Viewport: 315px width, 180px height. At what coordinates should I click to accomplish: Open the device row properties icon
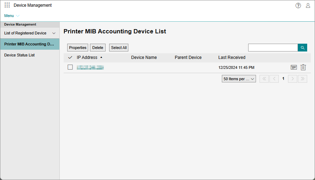294,67
